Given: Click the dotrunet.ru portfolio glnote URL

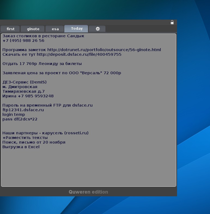Looking at the screenshot, I should (x=104, y=50).
